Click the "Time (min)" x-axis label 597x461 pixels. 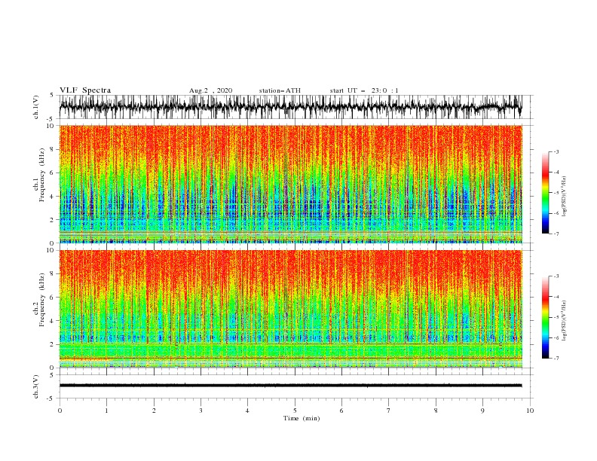tap(302, 418)
